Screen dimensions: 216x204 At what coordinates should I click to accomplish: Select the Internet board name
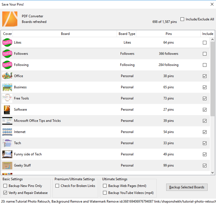[20, 132]
